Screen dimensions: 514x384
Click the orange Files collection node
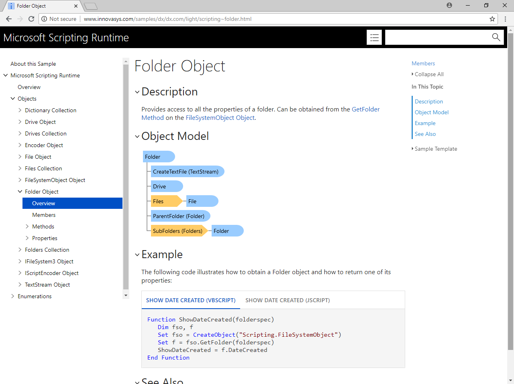pyautogui.click(x=167, y=201)
